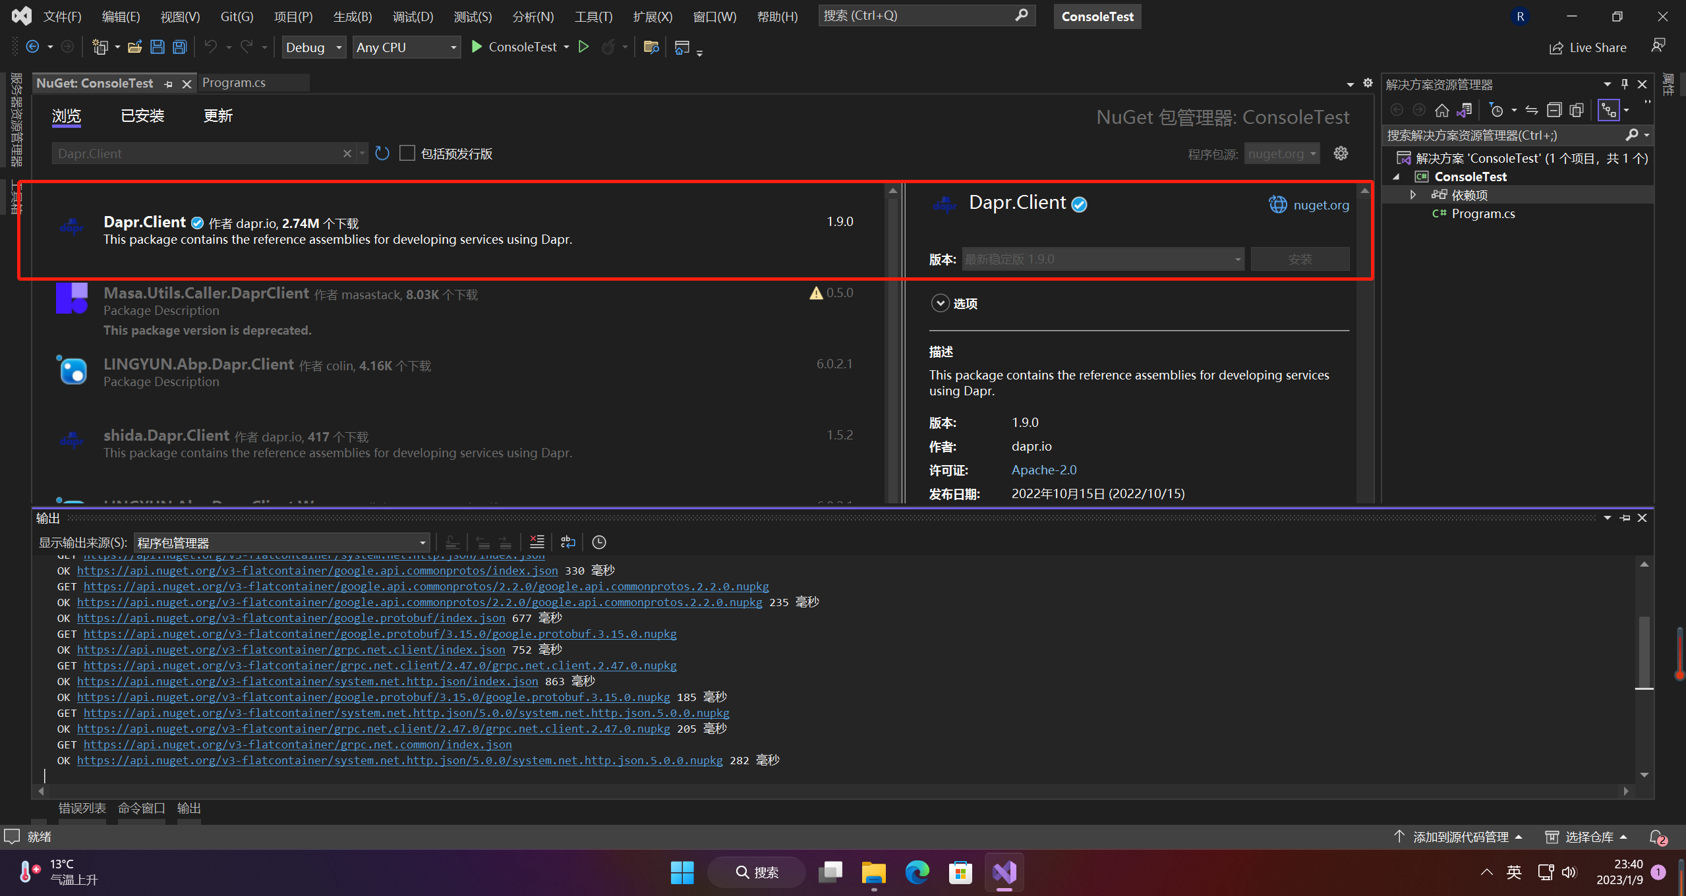Screen dimensions: 1686x896
Task: Open the Debug configuration dropdown
Action: coord(314,47)
